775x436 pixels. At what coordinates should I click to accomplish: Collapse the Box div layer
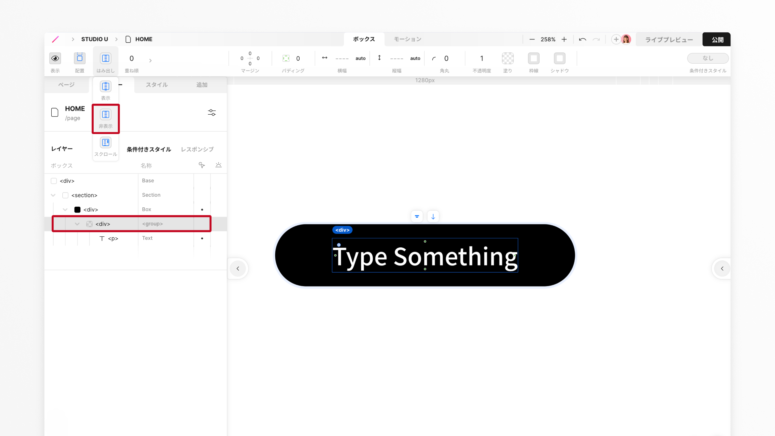coord(65,210)
